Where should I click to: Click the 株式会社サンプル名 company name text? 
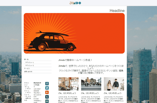click(37, 84)
